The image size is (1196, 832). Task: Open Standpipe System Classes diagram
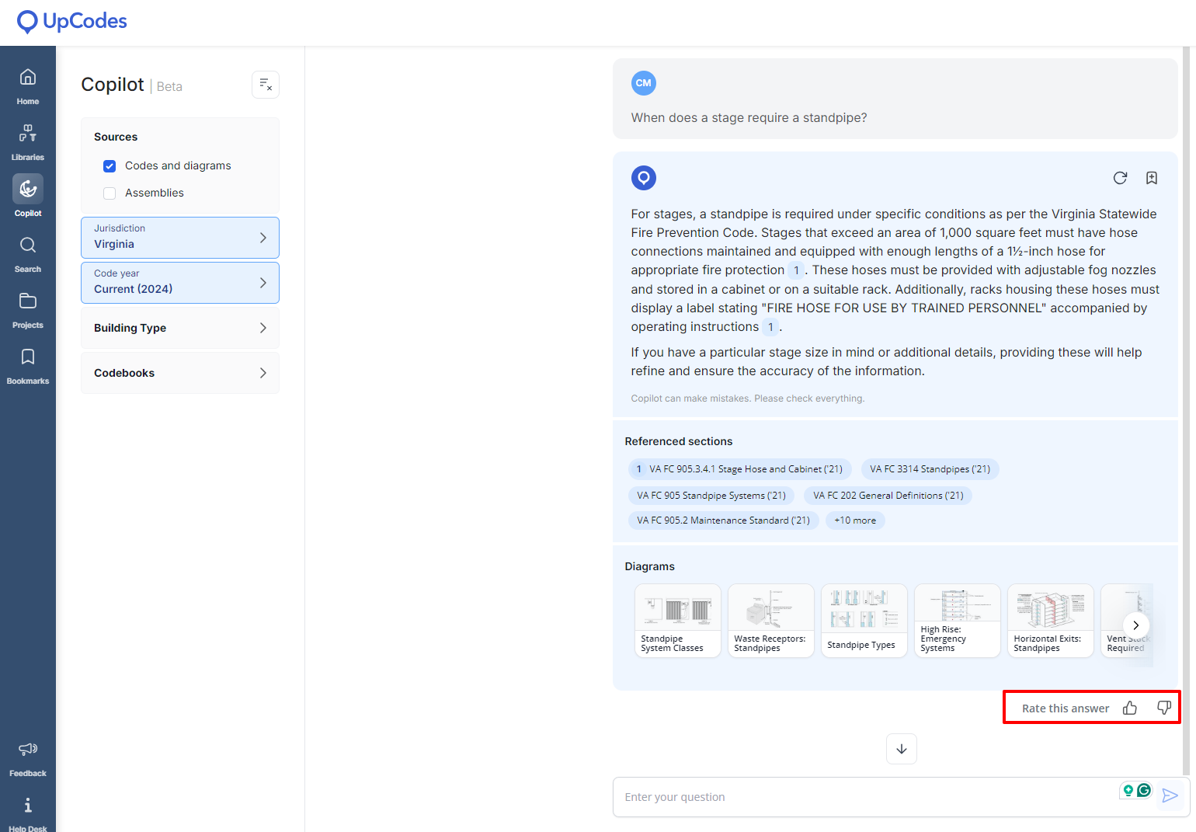(678, 621)
